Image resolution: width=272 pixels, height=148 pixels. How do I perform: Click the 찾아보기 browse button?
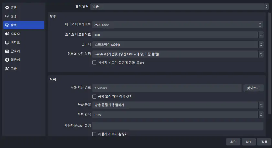point(253,88)
